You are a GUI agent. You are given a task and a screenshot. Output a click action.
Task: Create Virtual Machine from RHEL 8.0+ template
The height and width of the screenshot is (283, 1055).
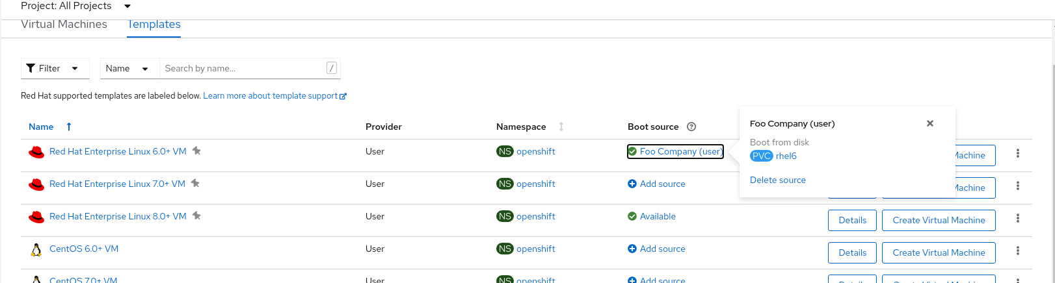[x=939, y=220]
